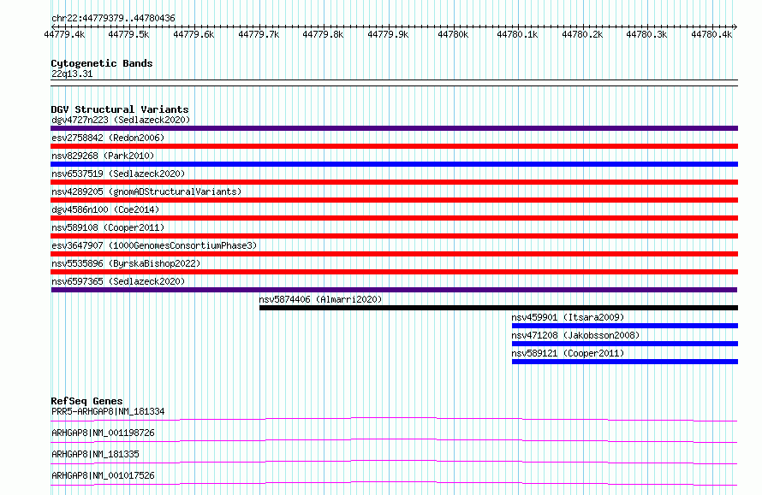Image resolution: width=762 pixels, height=495 pixels.
Task: Click the red bar under nsv589108
Action: pos(394,236)
